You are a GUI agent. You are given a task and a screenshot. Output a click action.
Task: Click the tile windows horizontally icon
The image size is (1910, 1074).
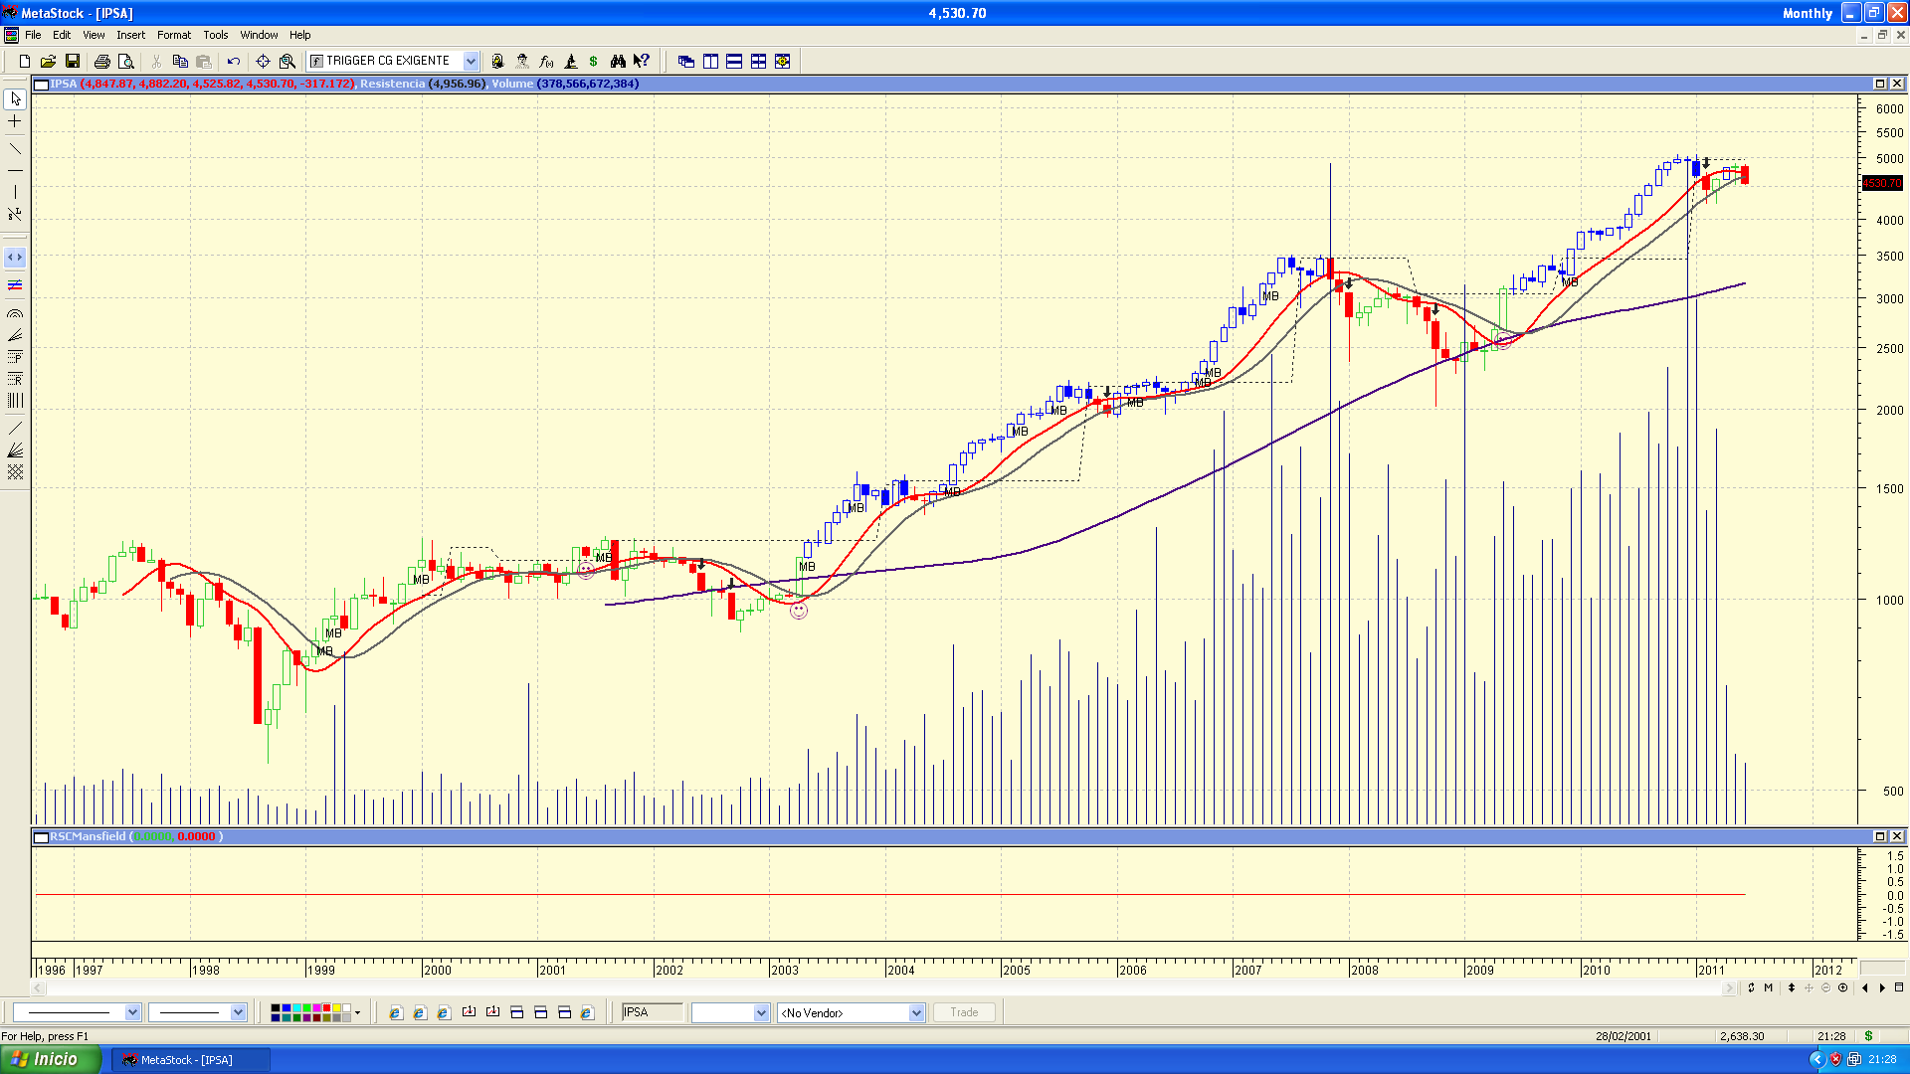tap(734, 62)
